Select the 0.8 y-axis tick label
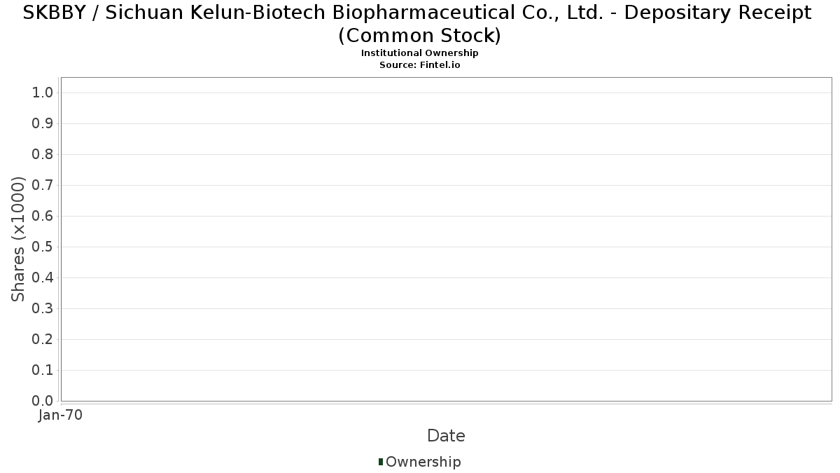Screen dimensions: 840x473 43,155
